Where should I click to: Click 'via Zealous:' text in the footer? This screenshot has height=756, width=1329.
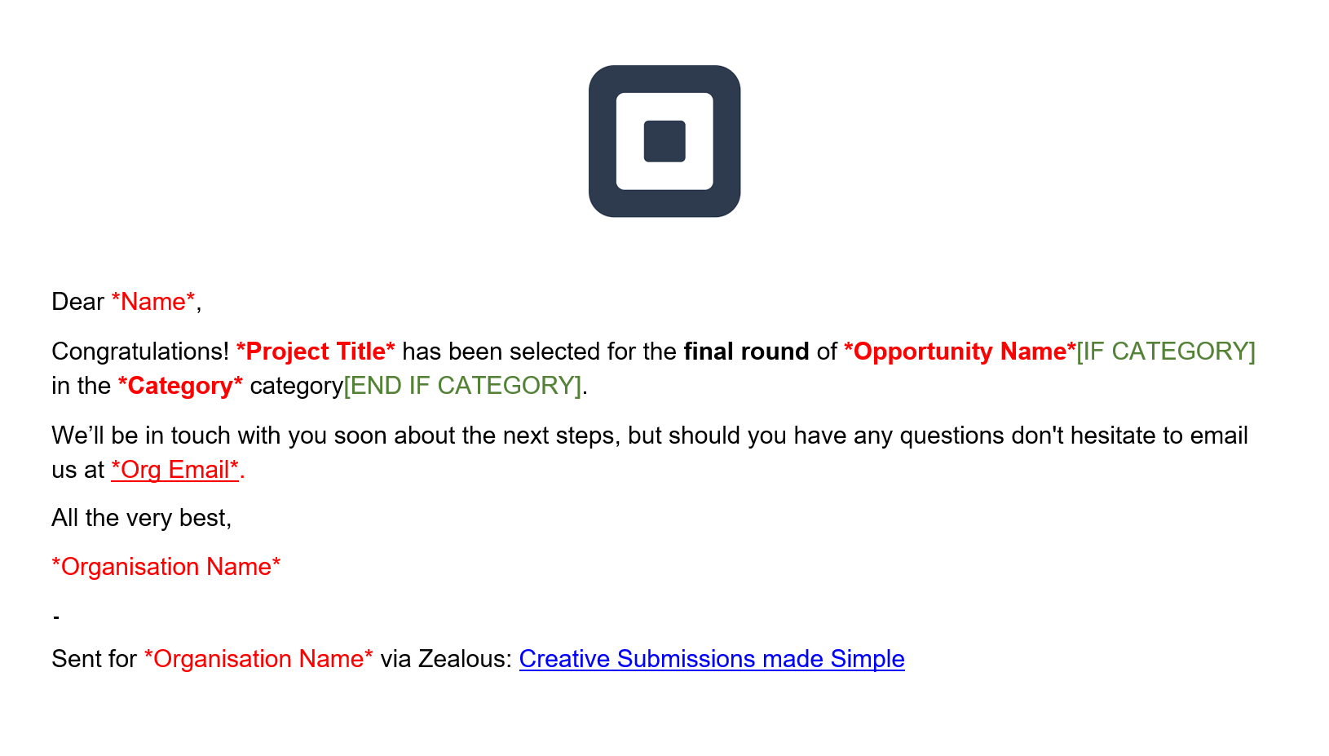(446, 659)
